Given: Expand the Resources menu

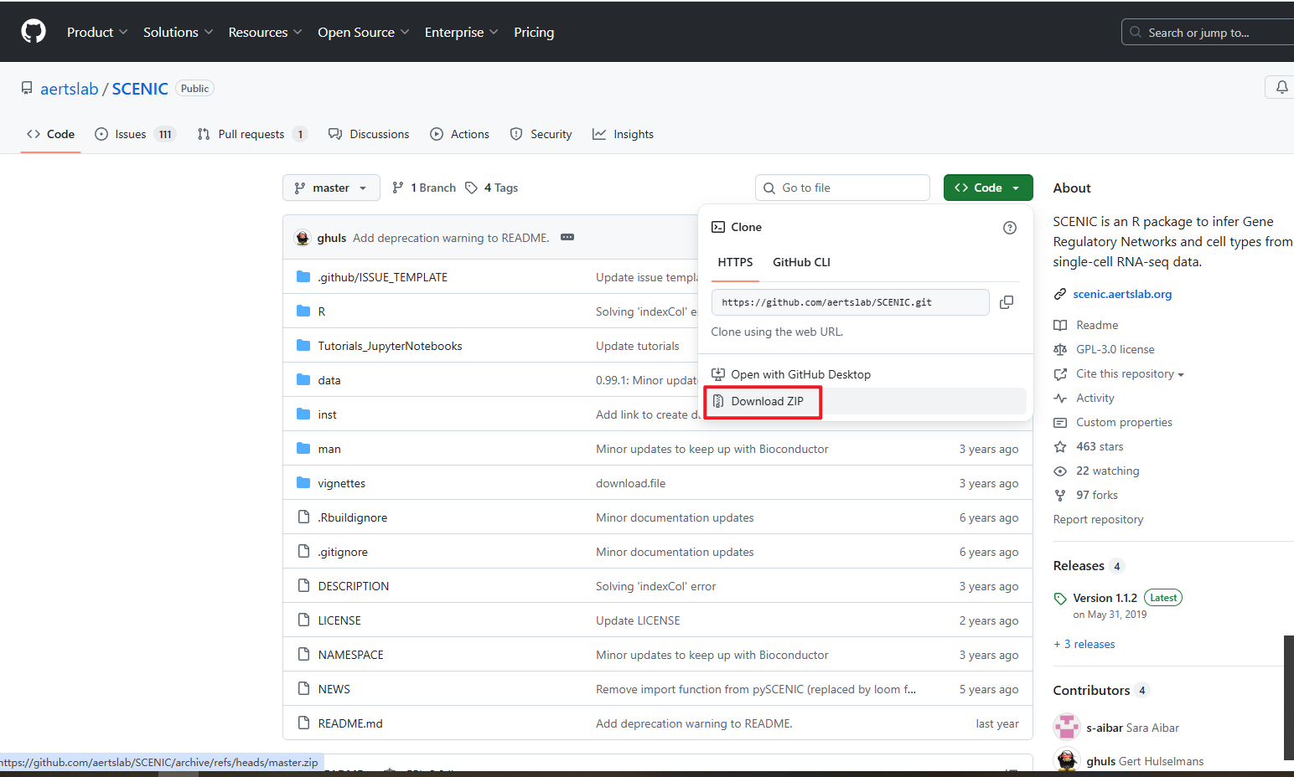Looking at the screenshot, I should (x=265, y=32).
